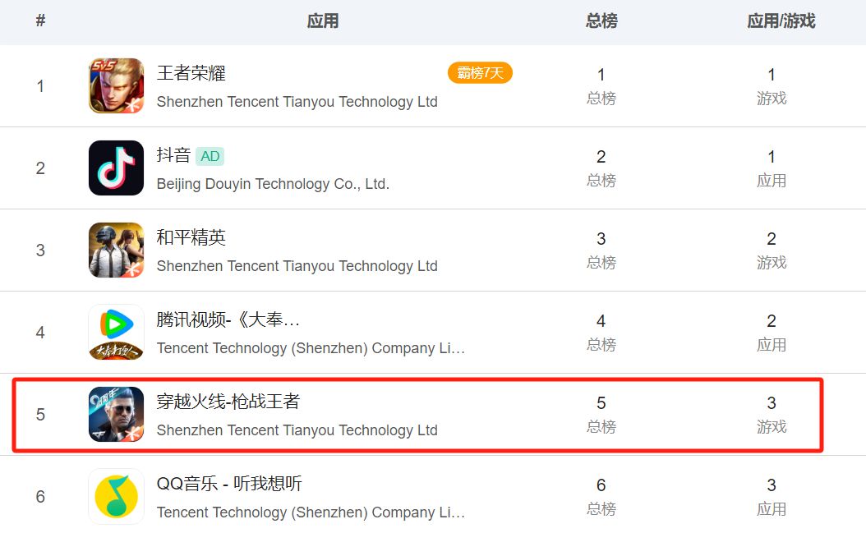Open the QQ音乐 - 听我想听 title
Viewport: 866px width, 533px height.
click(229, 484)
